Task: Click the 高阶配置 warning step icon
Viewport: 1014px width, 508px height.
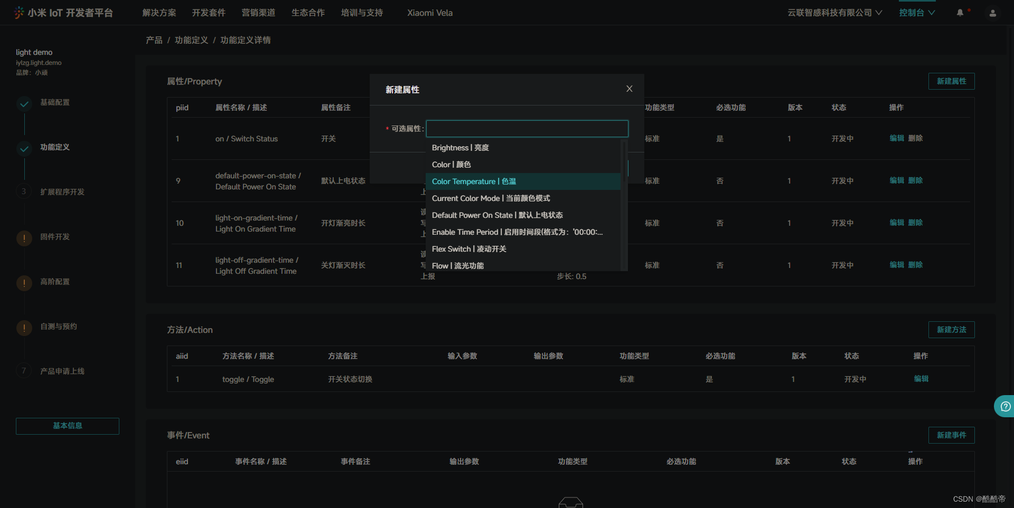Action: click(24, 283)
